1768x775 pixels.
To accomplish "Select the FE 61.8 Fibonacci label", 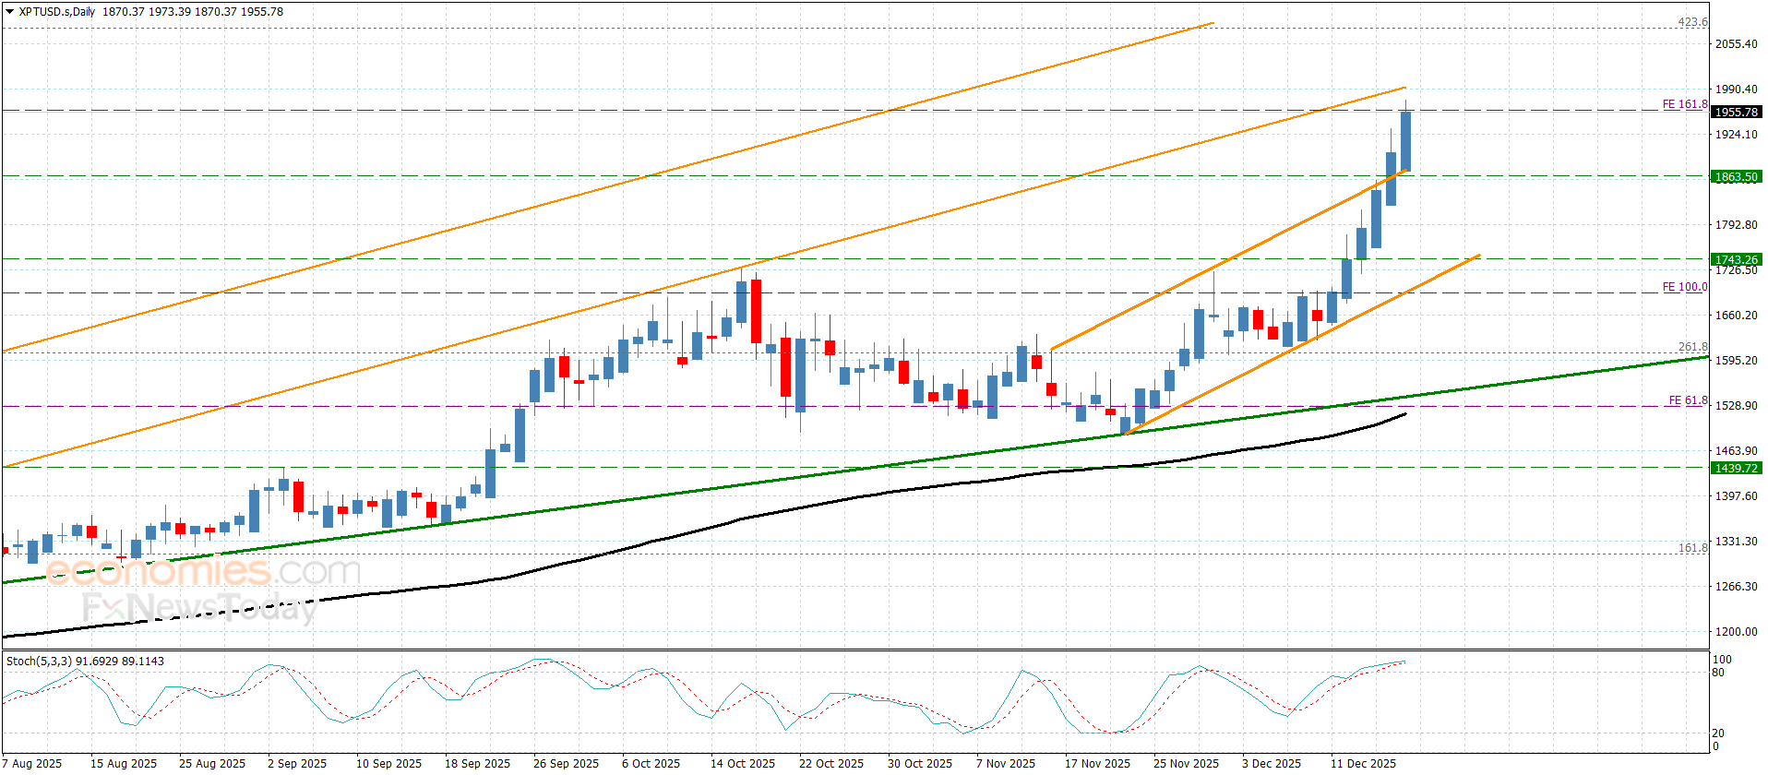I will click(1688, 400).
